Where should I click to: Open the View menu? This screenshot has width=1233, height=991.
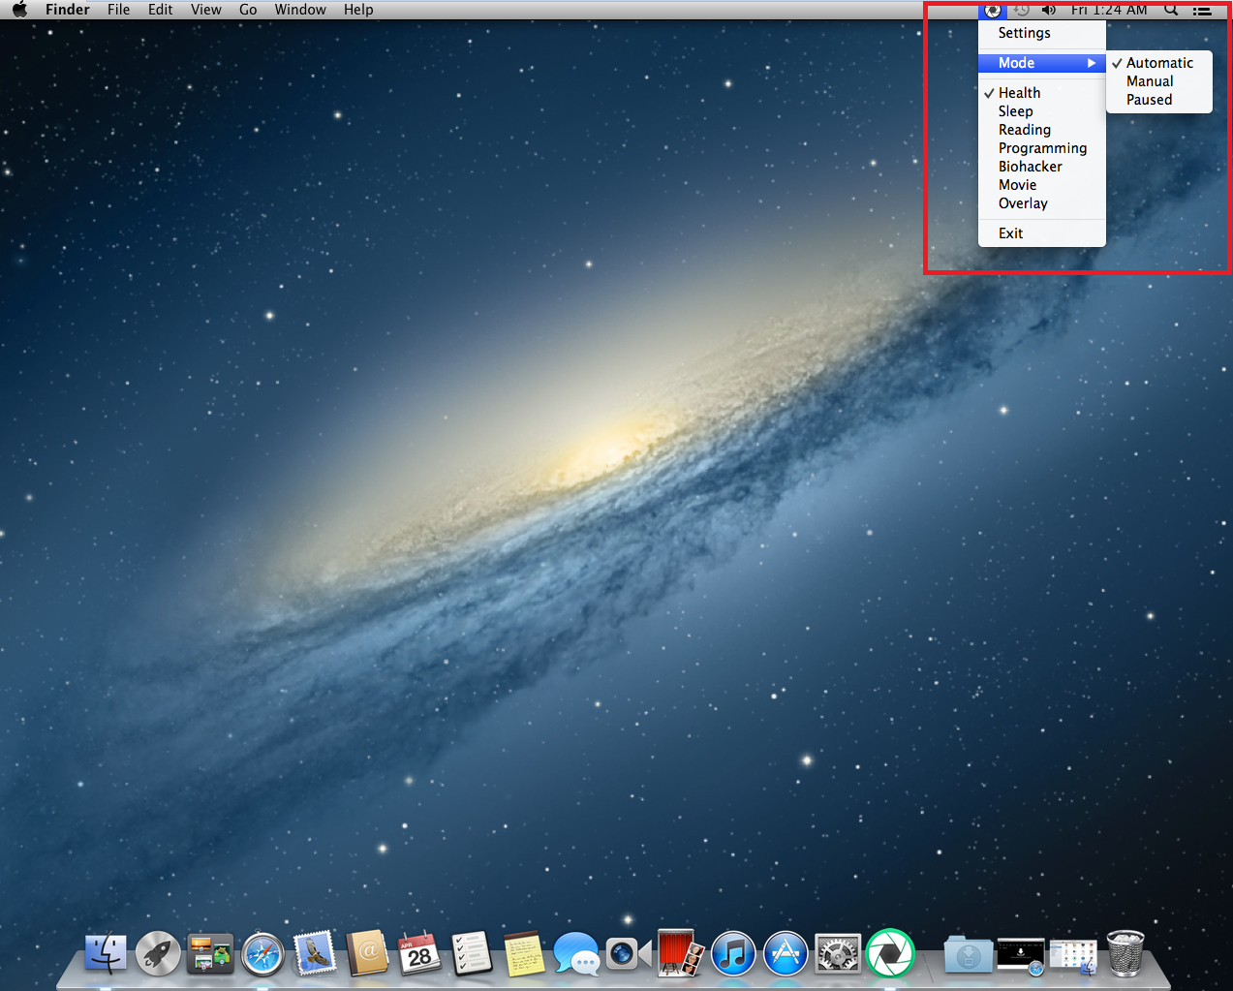click(x=206, y=10)
